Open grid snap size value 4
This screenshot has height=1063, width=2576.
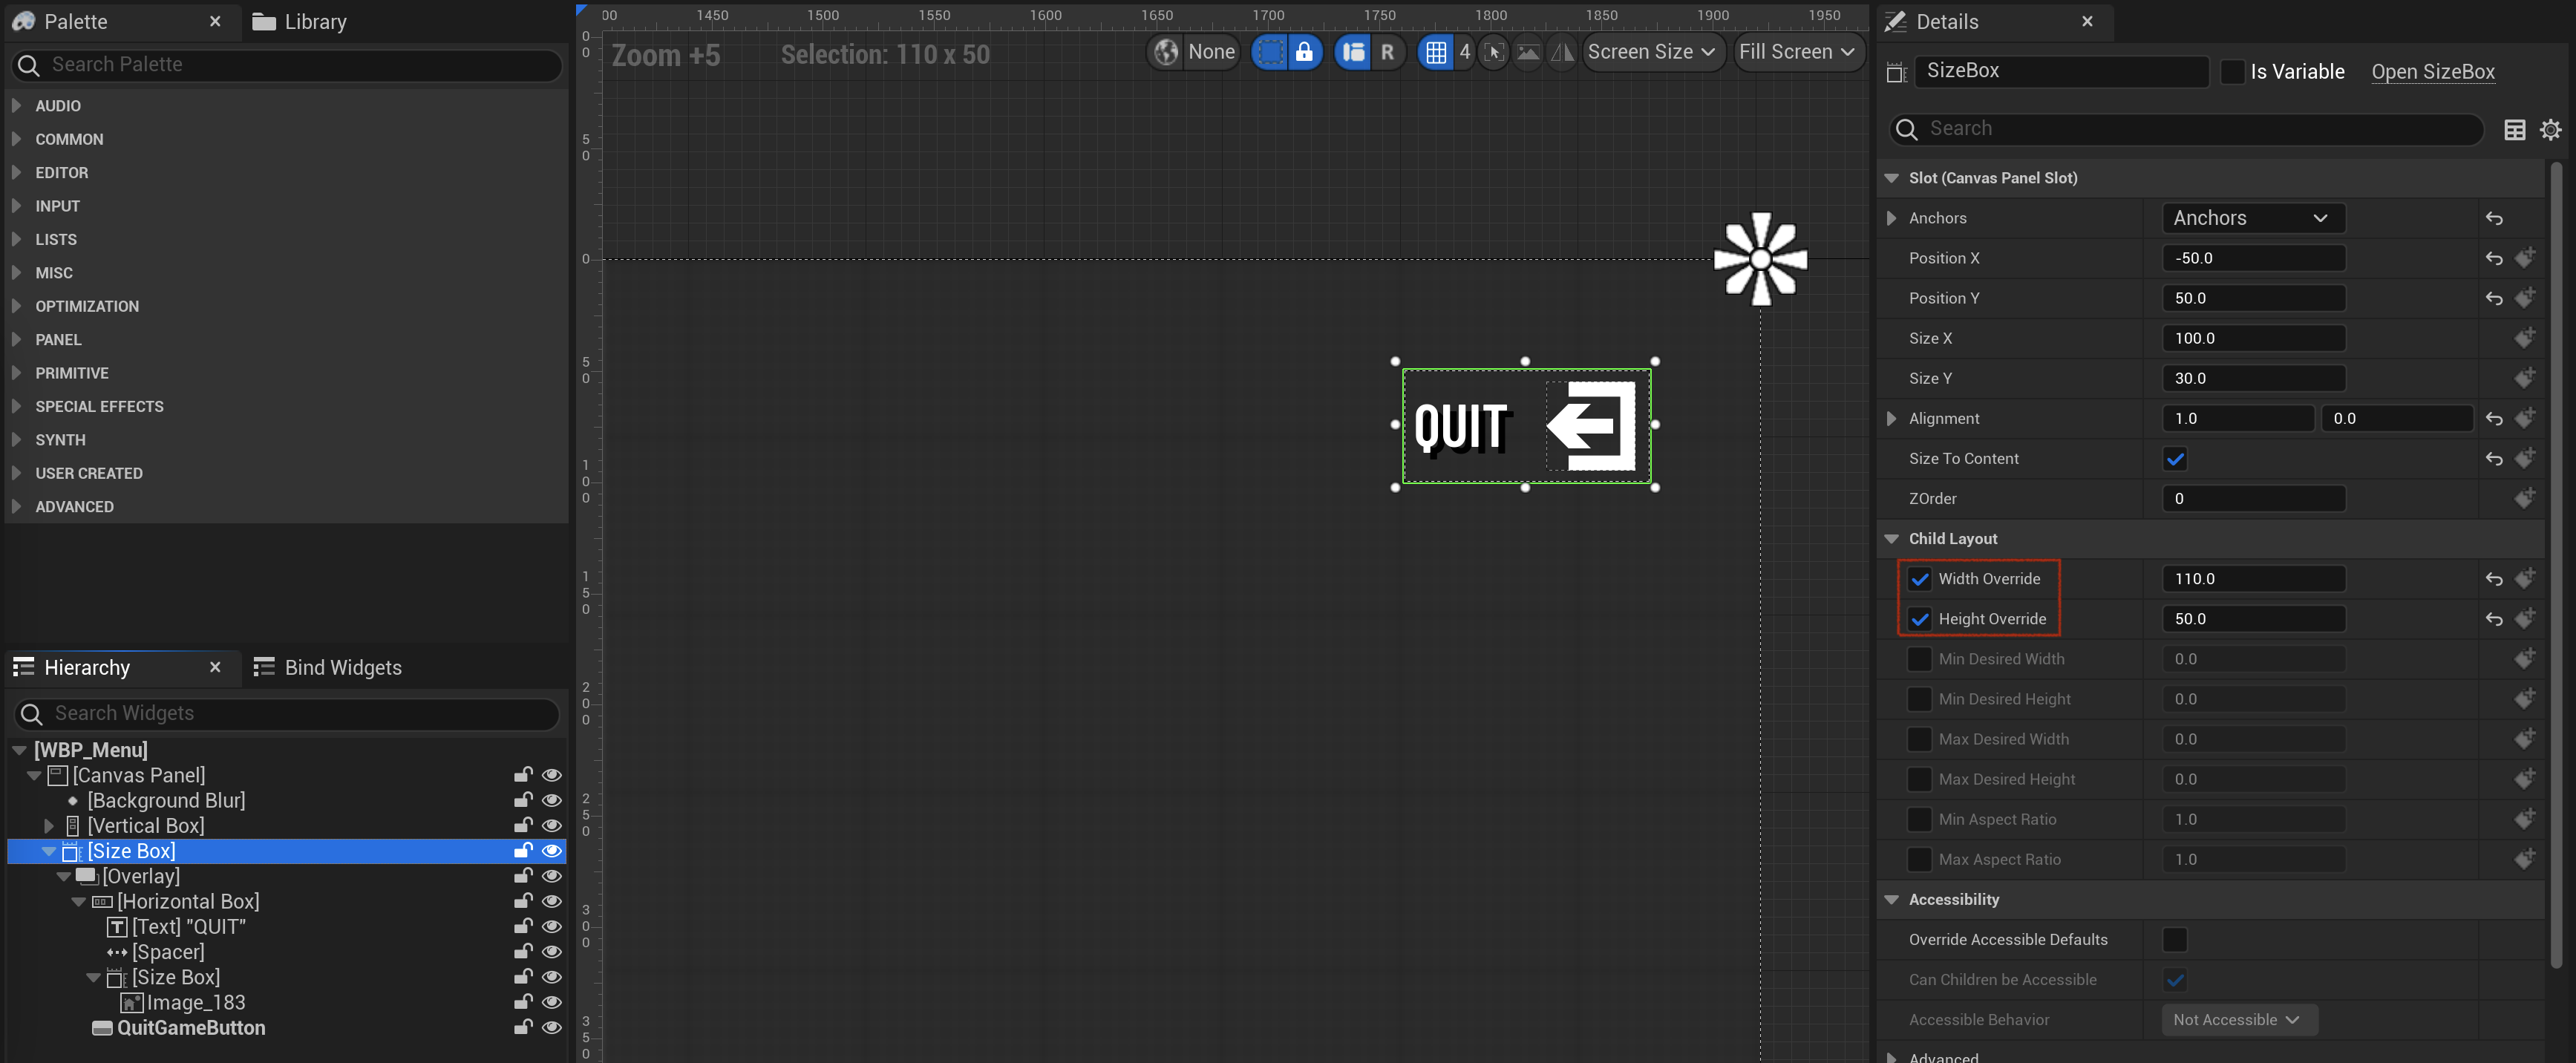point(1464,52)
